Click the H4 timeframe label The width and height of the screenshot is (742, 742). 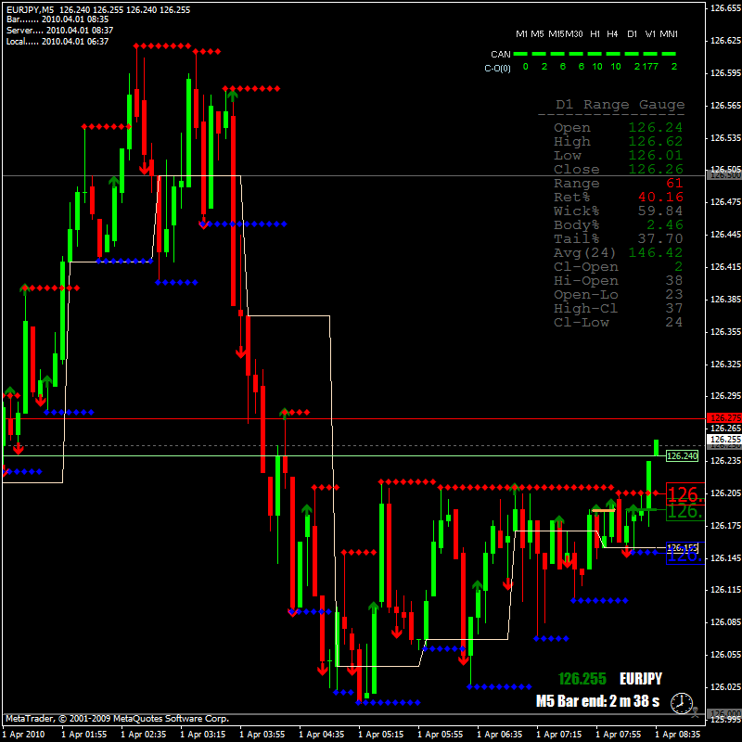612,34
